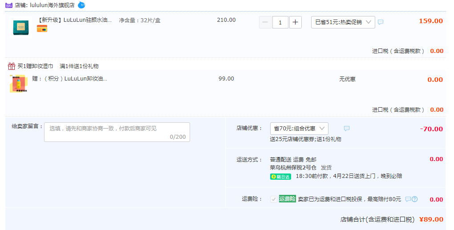The width and height of the screenshot is (454, 230).
Task: Open the question mark help icon for 运费险
Action: pos(415,199)
